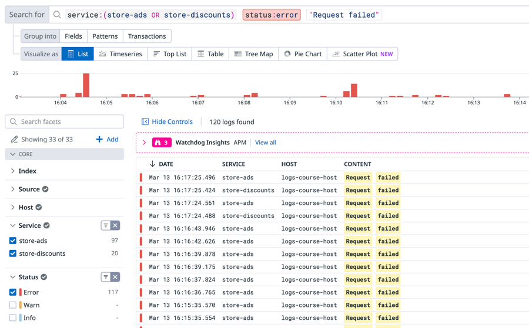Click the Search facets input field
Image resolution: width=529 pixels, height=328 pixels.
click(65, 121)
